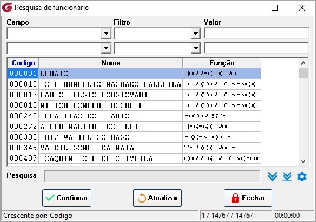
Task: Sort by the Nome column header
Action: click(x=111, y=63)
